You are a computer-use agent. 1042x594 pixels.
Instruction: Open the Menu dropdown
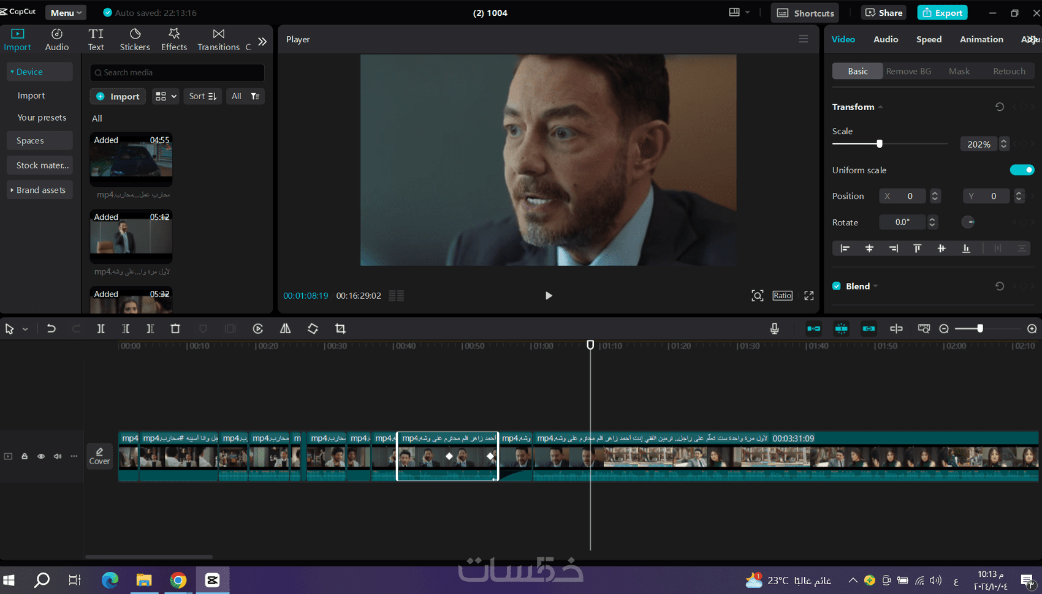(66, 13)
